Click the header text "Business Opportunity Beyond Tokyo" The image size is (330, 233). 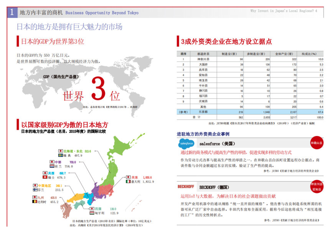(x=102, y=13)
